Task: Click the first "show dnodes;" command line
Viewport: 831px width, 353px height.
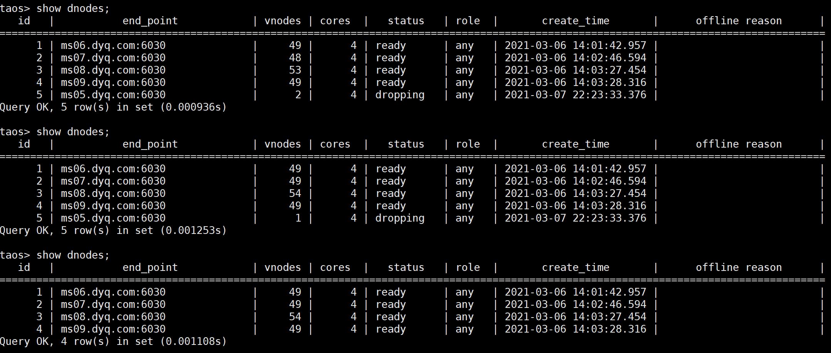Action: point(72,8)
